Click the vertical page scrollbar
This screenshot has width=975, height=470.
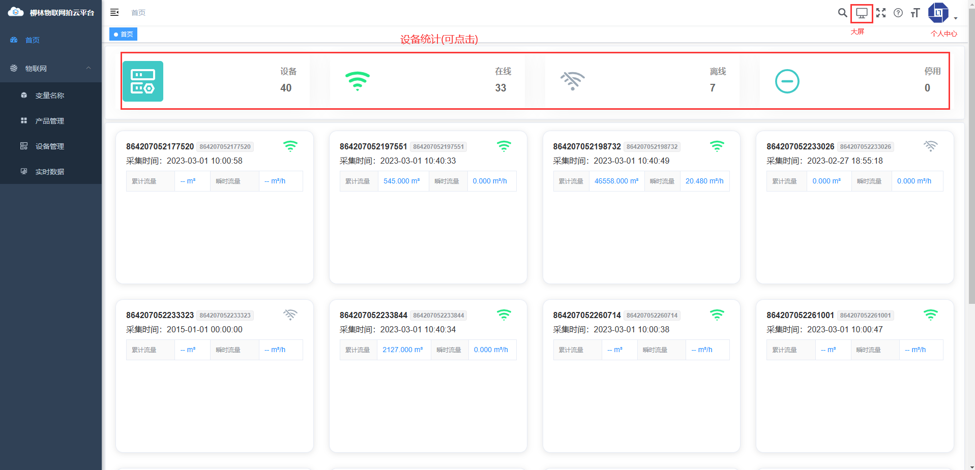[x=971, y=156]
